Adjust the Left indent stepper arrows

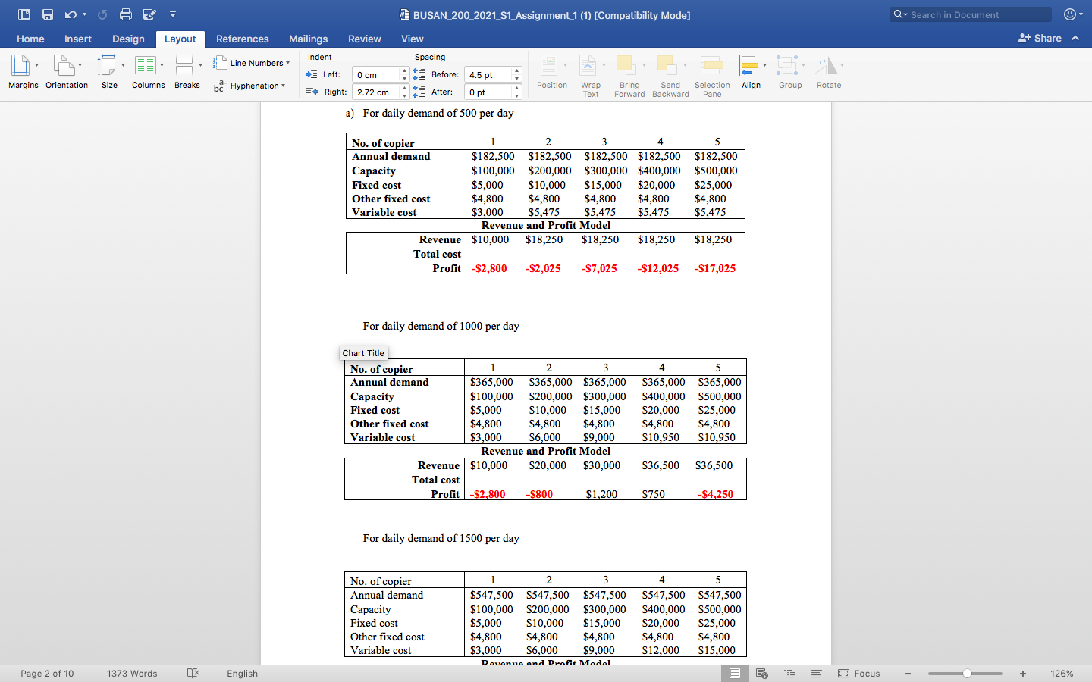pyautogui.click(x=404, y=74)
